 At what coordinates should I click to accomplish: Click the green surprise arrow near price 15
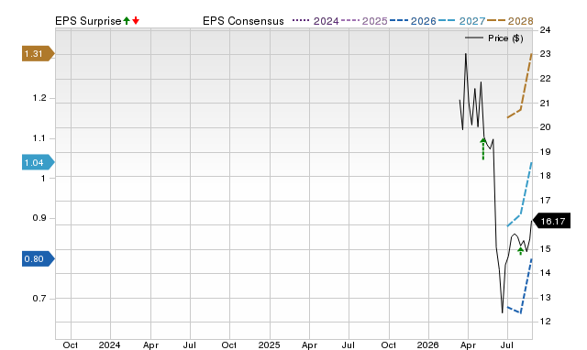(520, 251)
